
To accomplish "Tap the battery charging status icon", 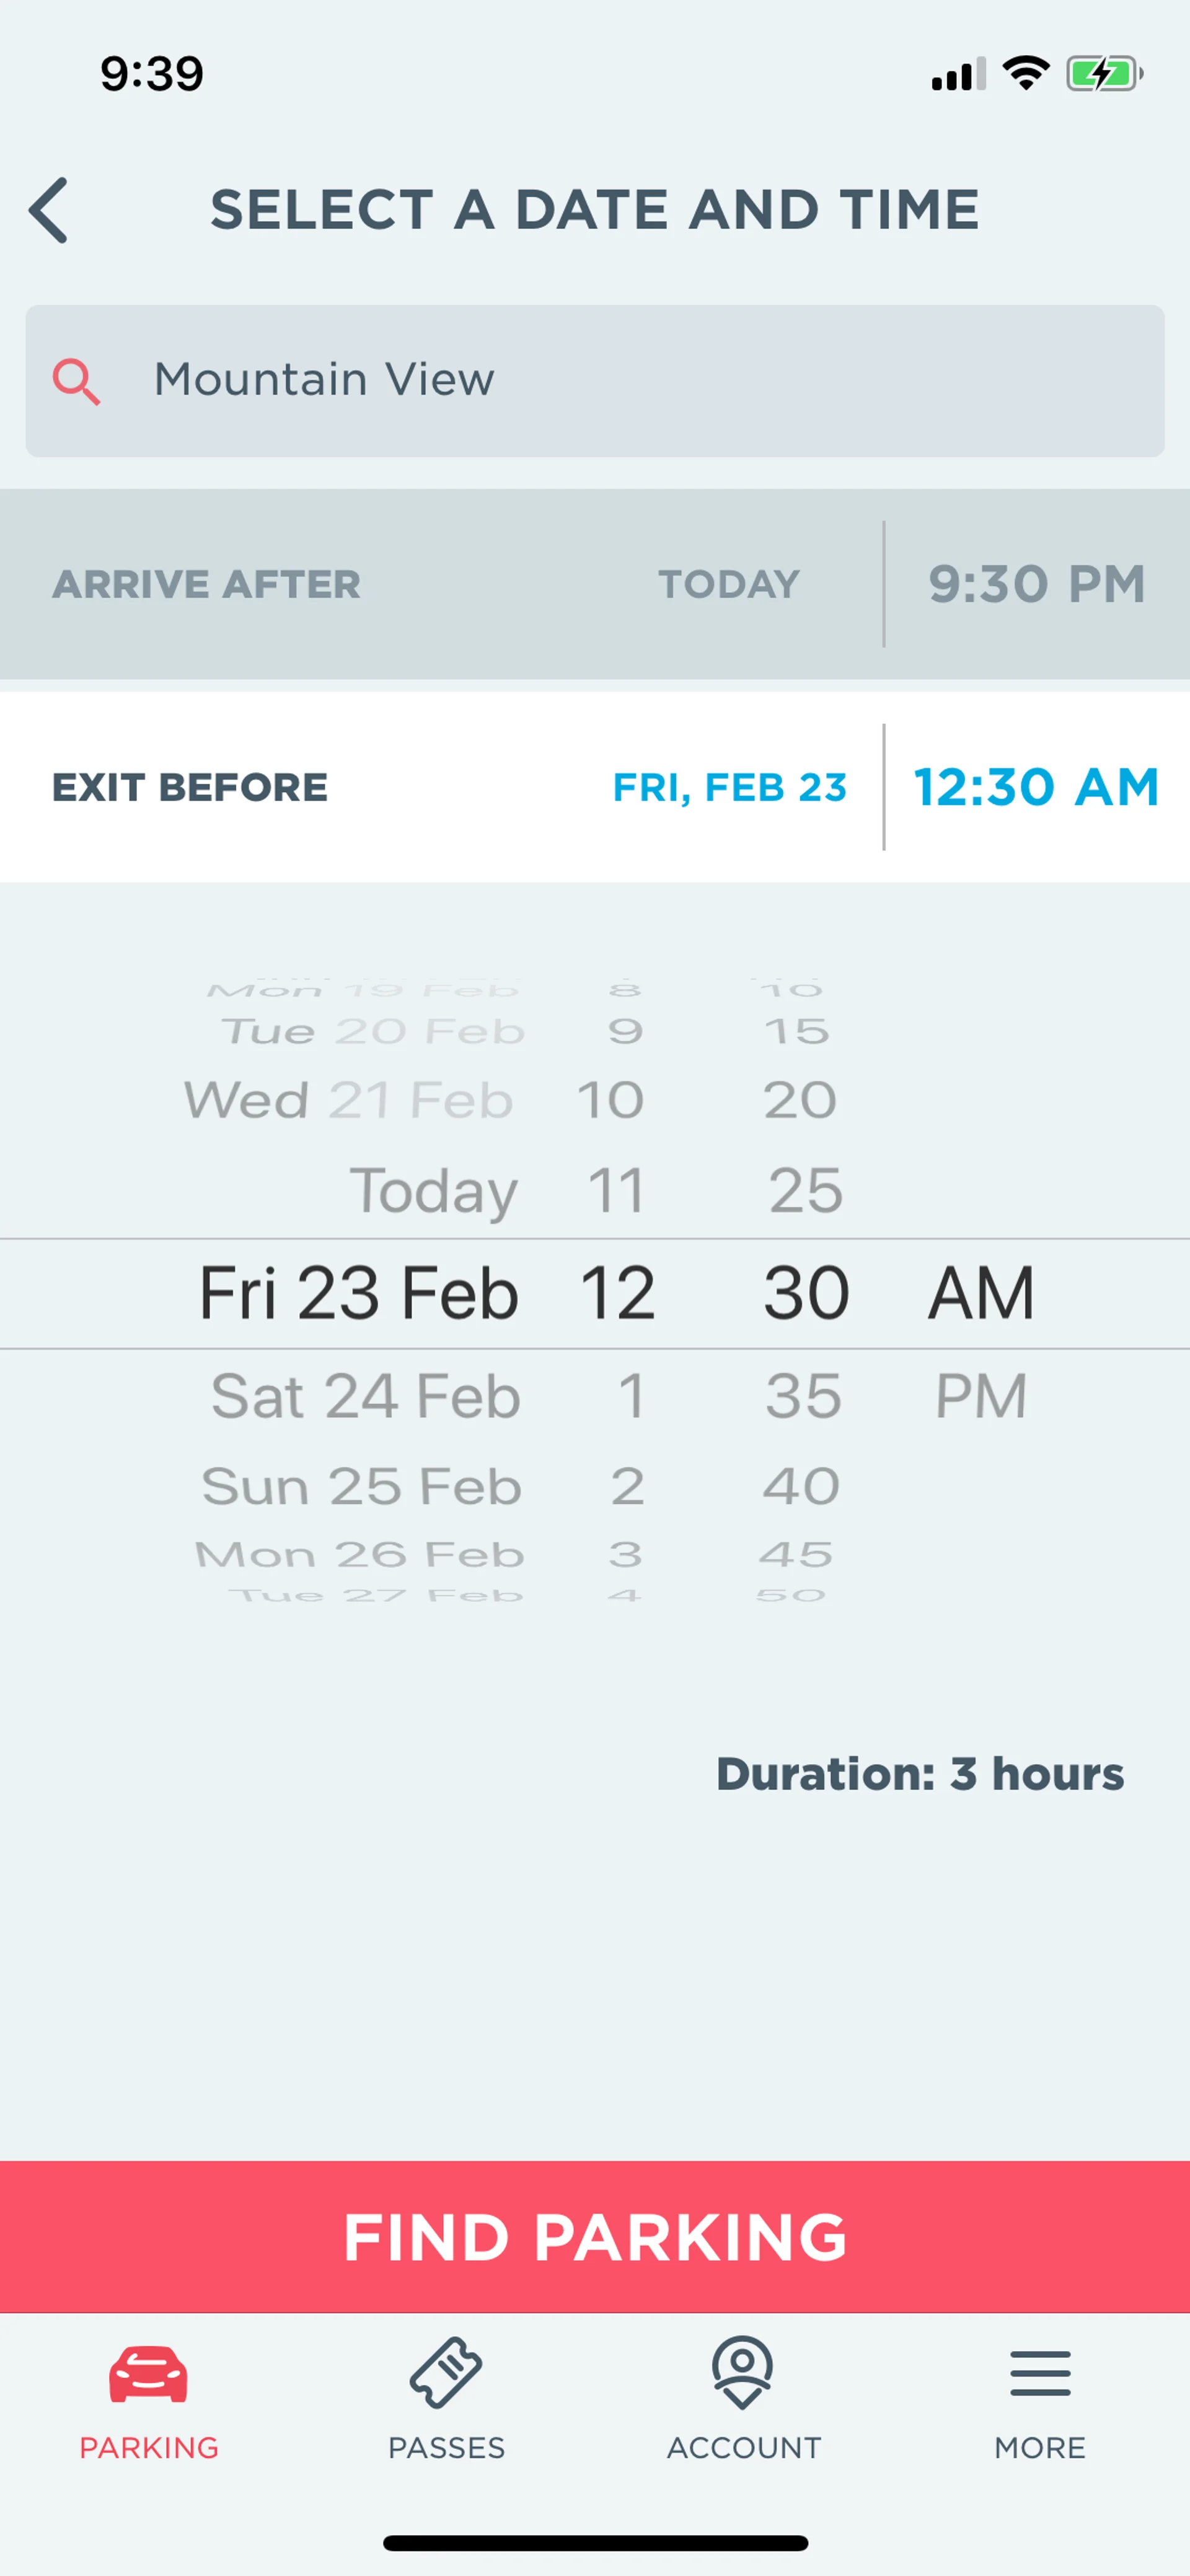I will point(1103,74).
